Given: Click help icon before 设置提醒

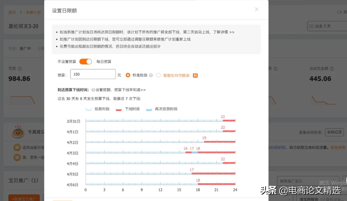Looking at the screenshot, I should 93,90.
